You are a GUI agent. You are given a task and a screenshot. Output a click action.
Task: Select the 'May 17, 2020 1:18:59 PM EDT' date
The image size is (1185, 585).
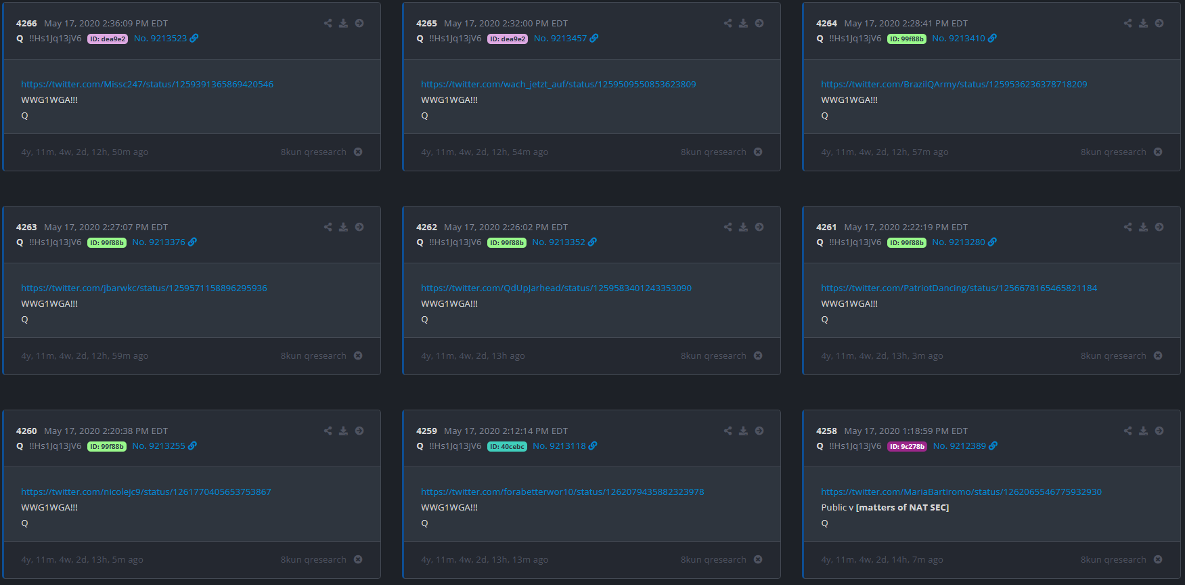point(906,431)
